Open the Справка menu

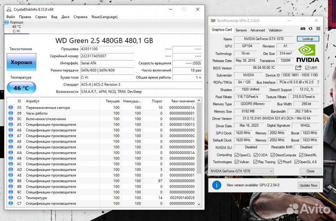pos(80,17)
